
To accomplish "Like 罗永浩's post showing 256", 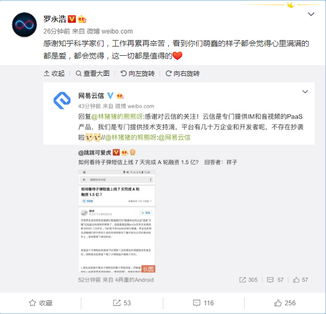I will [285, 303].
